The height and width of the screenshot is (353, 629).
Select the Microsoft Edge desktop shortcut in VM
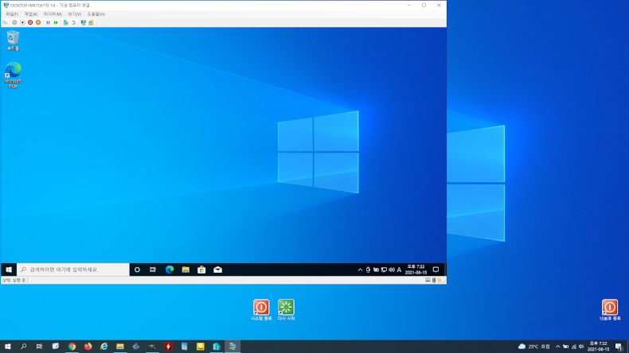click(x=13, y=75)
